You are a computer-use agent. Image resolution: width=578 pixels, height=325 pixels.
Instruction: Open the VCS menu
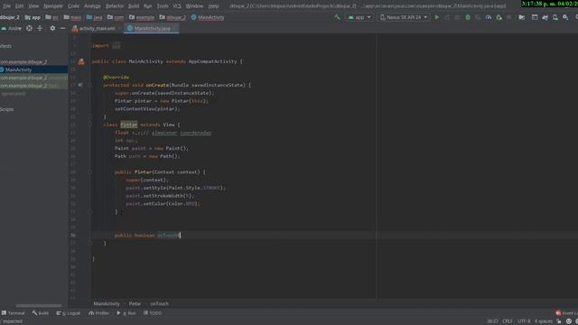click(x=177, y=6)
